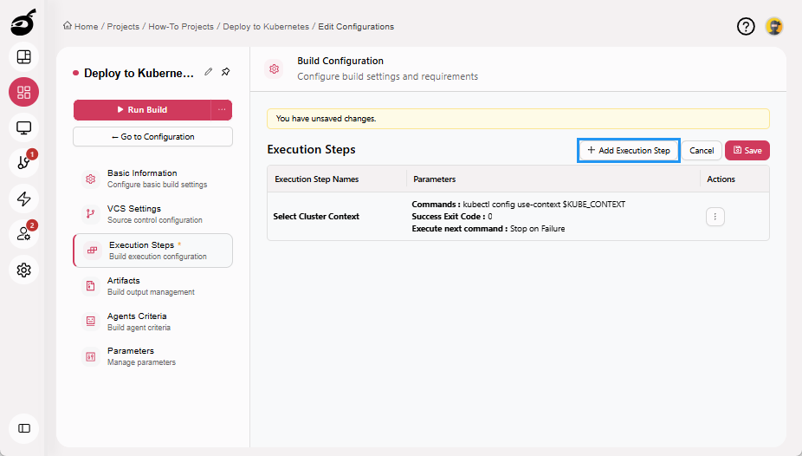The image size is (802, 456).
Task: Open the help question mark icon
Action: click(746, 27)
